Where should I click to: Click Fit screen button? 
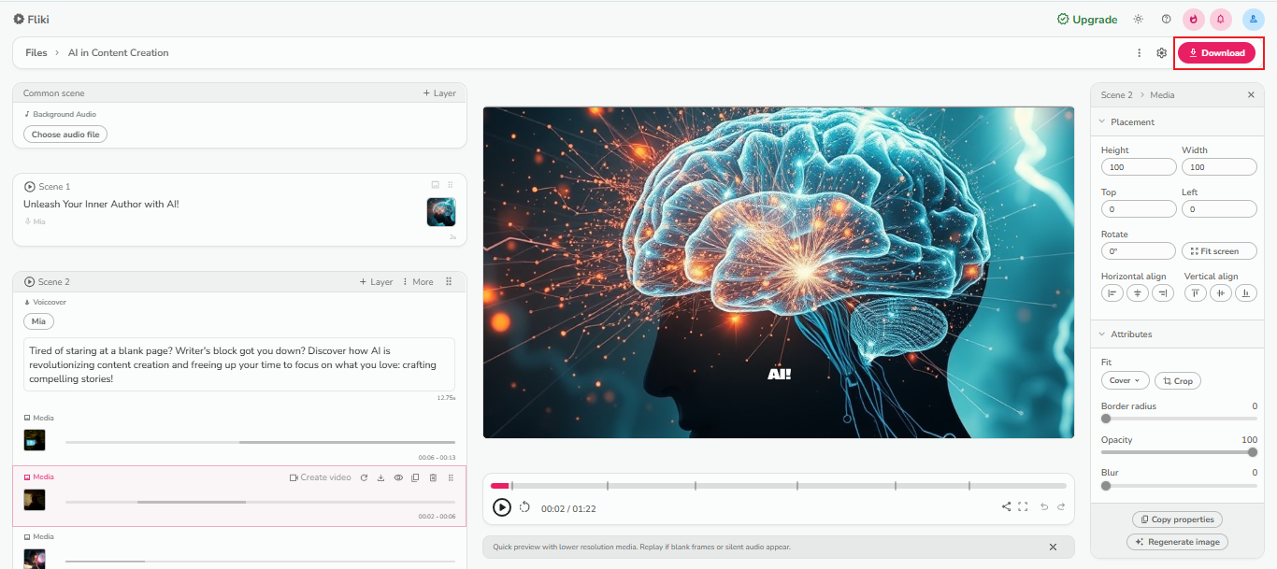(x=1219, y=251)
